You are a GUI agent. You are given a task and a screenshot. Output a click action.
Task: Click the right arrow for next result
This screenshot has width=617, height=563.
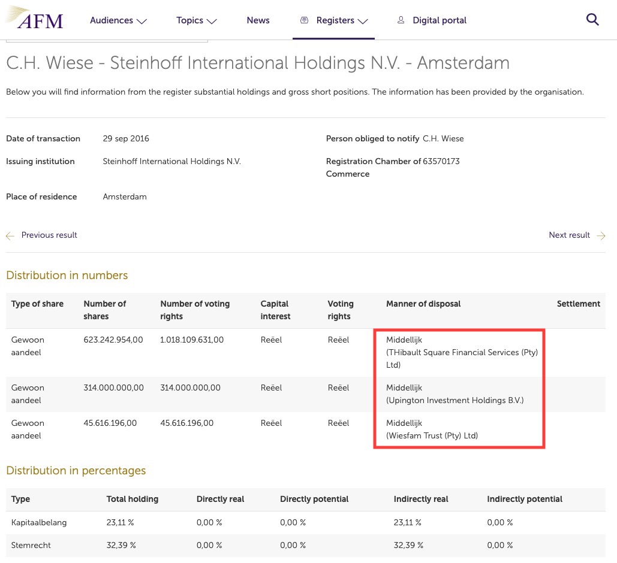601,236
